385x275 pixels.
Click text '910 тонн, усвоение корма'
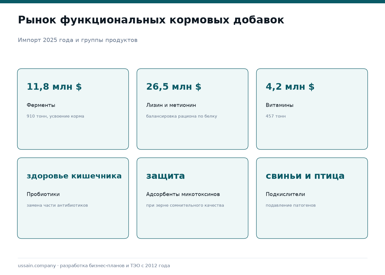(x=55, y=116)
